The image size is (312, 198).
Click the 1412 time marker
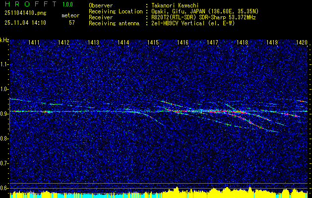63,42
